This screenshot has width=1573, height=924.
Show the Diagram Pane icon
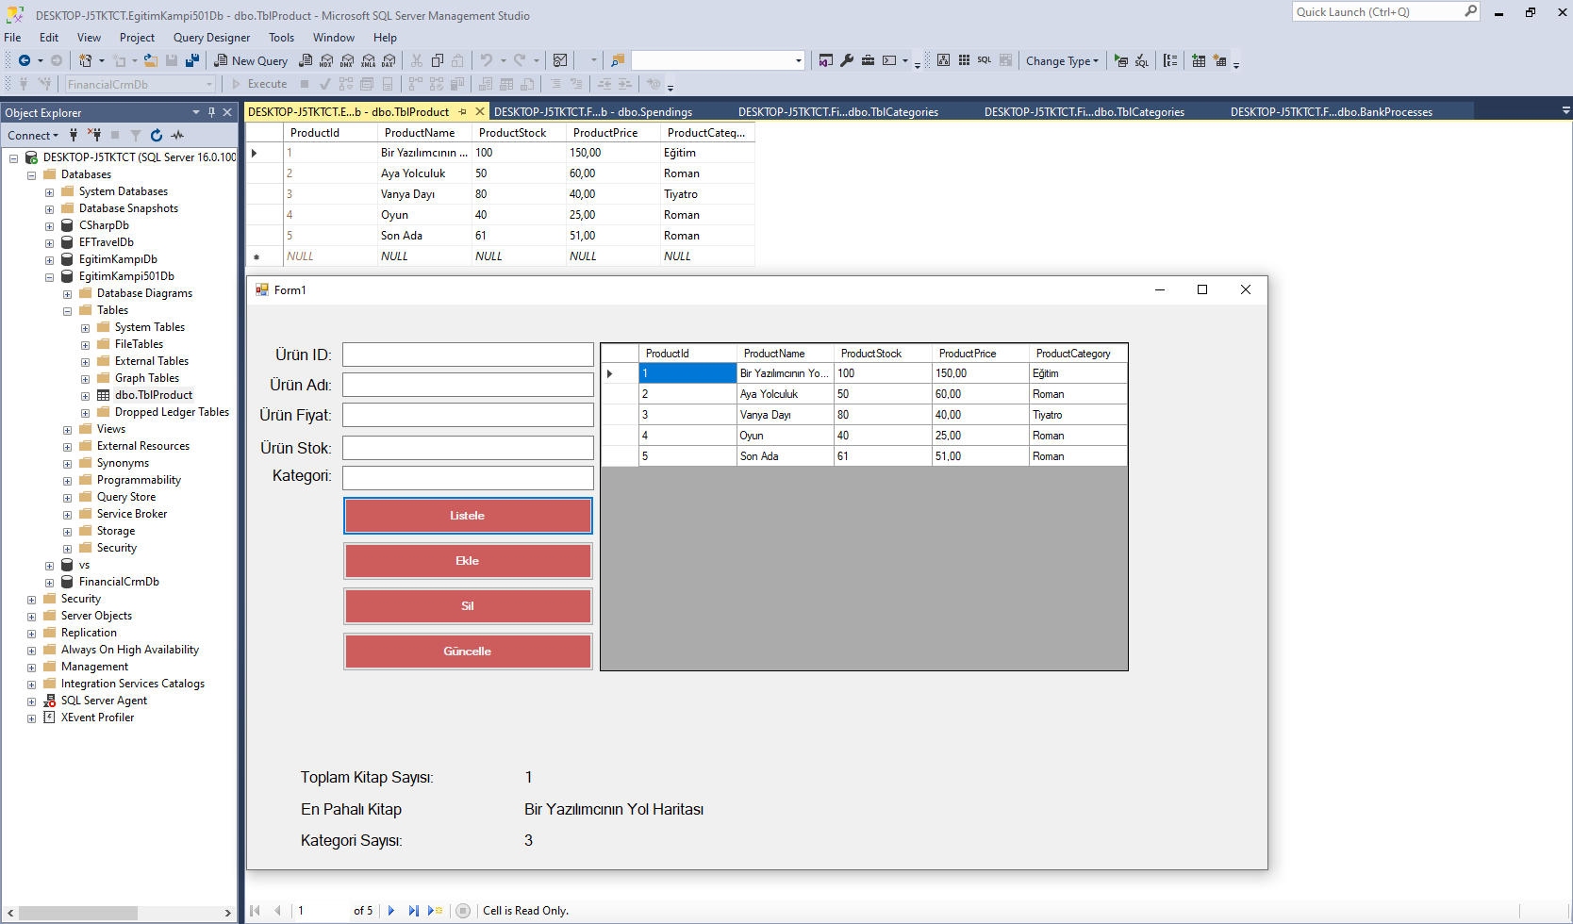pos(943,60)
